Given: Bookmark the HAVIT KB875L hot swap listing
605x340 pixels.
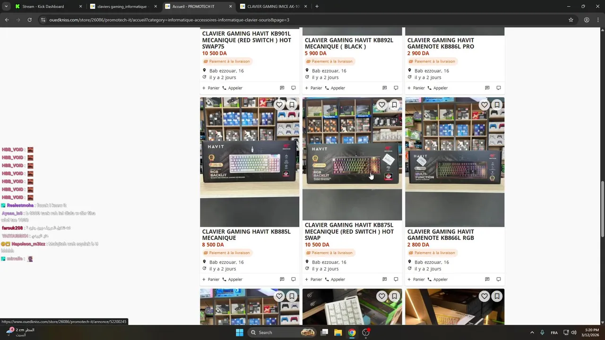Looking at the screenshot, I should pyautogui.click(x=394, y=105).
